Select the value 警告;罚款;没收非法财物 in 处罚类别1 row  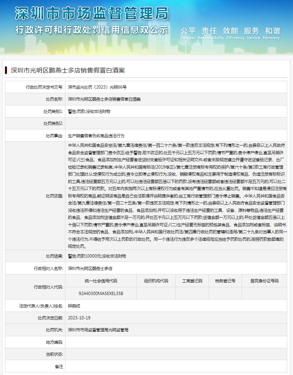[89, 111]
